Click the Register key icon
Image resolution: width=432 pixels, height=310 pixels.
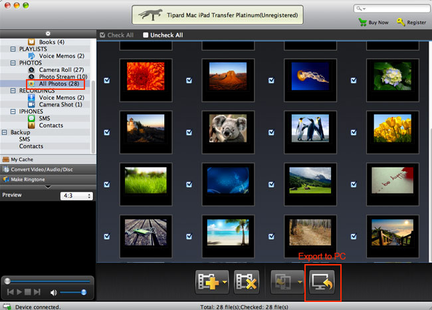pyautogui.click(x=401, y=22)
